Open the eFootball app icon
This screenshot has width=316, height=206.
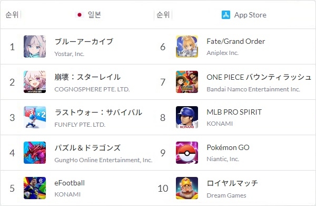click(35, 188)
